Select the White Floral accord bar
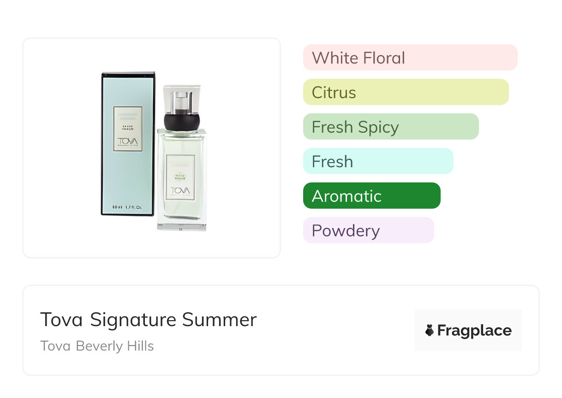 pos(410,58)
